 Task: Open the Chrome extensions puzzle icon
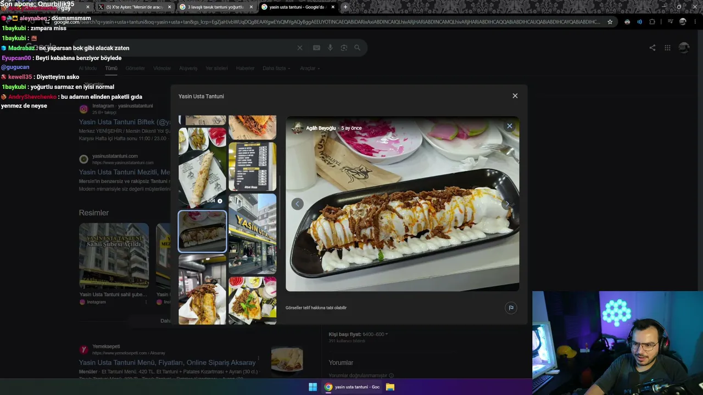click(x=652, y=22)
